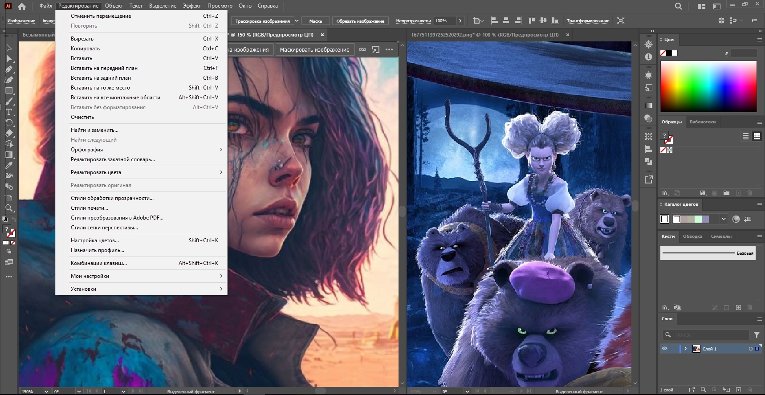Pick the Zoom magnifier tool
Screen dimensions: 765x395
pyautogui.click(x=8, y=208)
